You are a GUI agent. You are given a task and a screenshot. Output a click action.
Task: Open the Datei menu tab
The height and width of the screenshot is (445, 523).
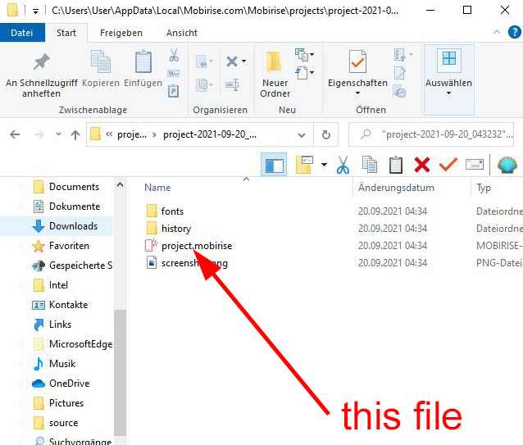point(22,33)
